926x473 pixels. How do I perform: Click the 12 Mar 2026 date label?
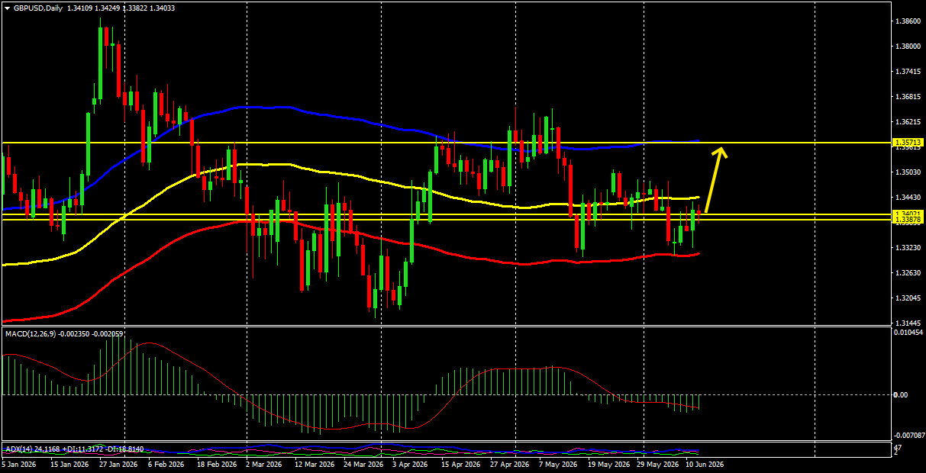315,464
